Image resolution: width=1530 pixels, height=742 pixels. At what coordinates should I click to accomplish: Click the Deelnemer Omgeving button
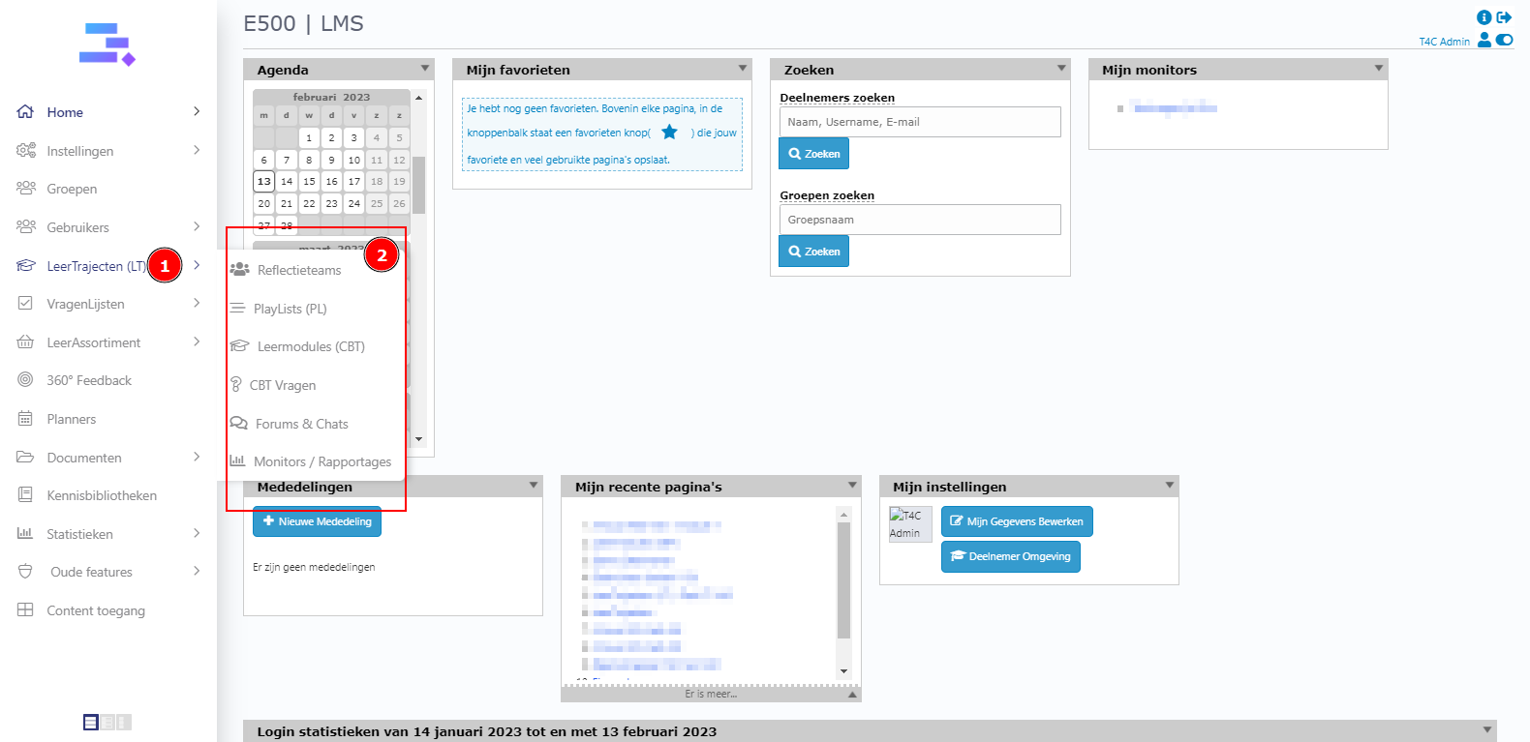pos(1010,556)
